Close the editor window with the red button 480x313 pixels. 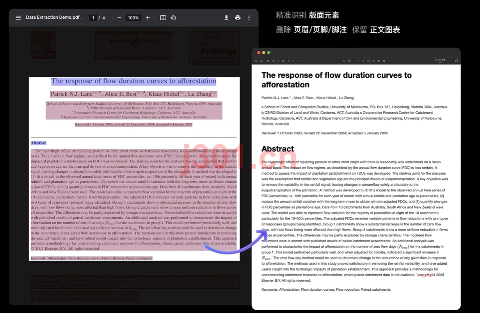point(258,52)
